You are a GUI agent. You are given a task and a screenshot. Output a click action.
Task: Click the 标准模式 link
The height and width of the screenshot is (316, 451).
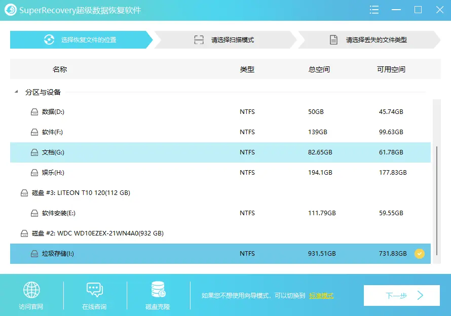pos(321,296)
